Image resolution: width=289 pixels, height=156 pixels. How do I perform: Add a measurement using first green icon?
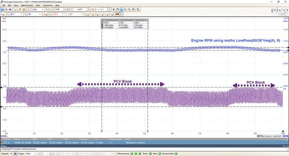click(132, 153)
